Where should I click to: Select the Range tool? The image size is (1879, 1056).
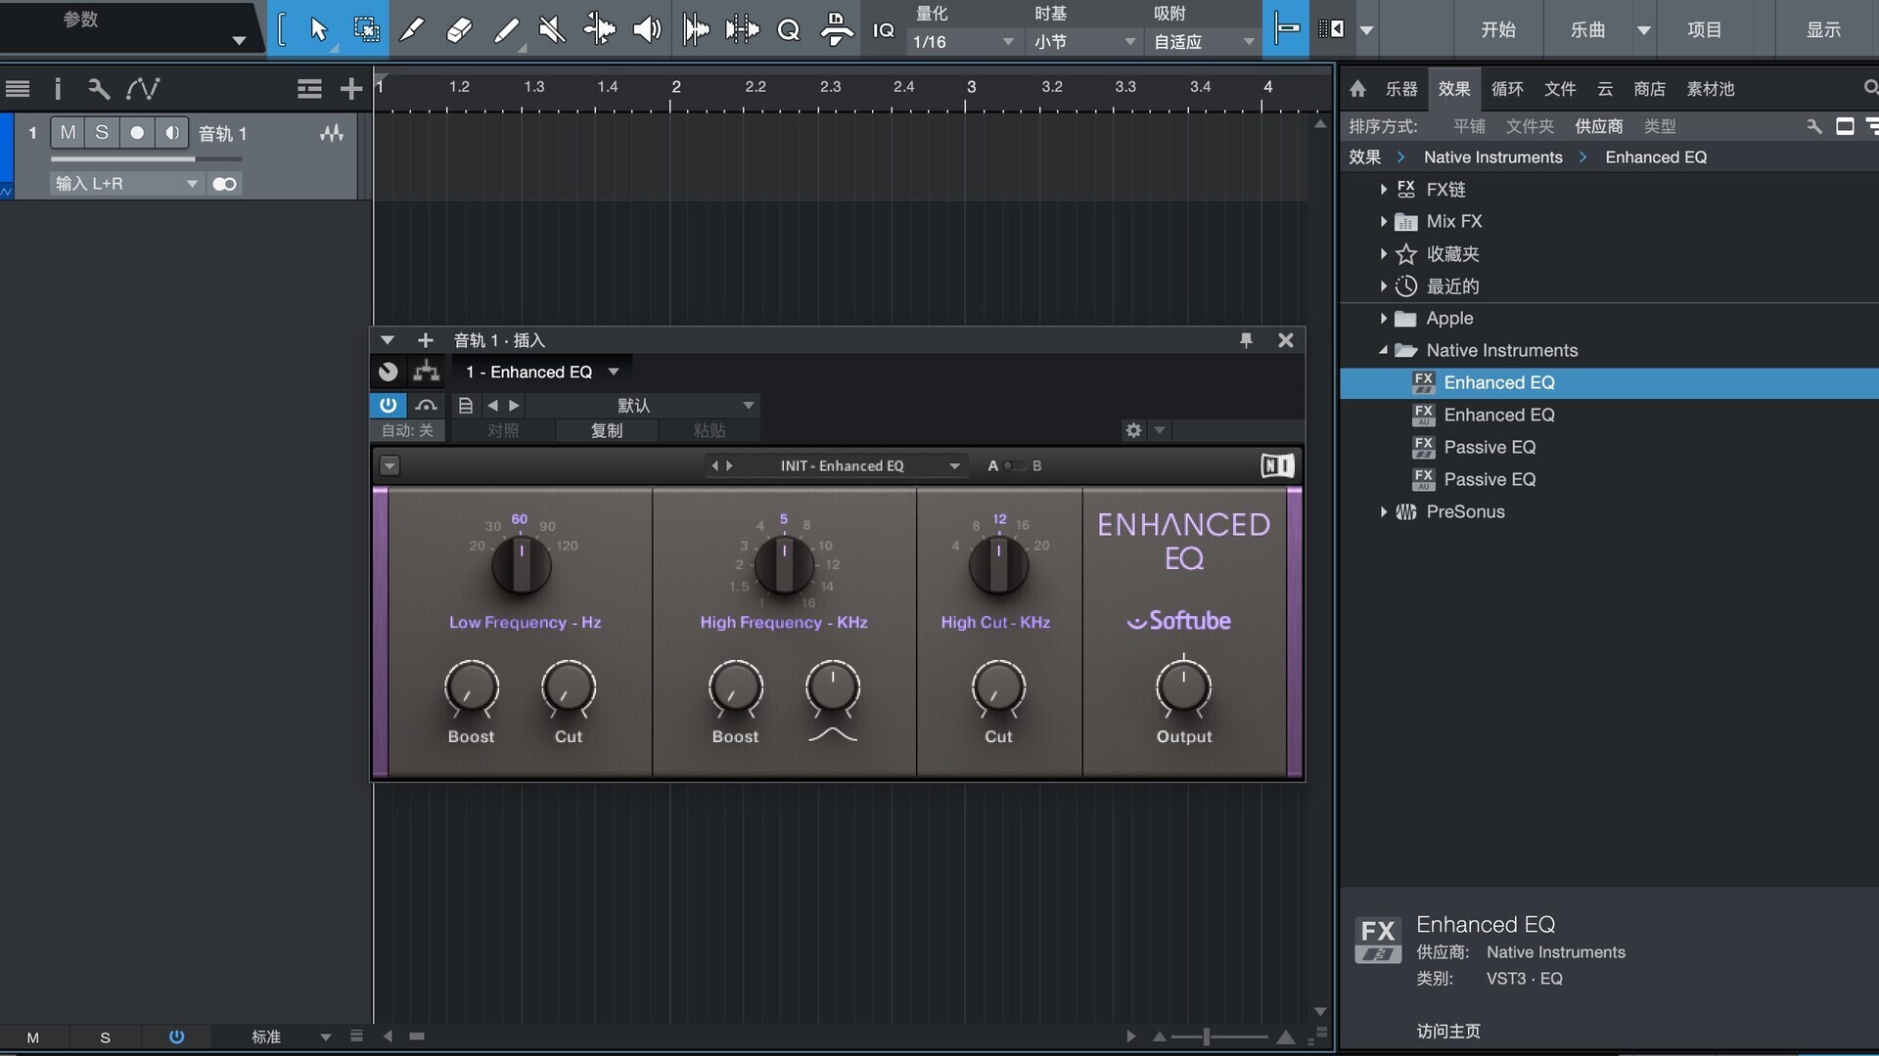(366, 29)
